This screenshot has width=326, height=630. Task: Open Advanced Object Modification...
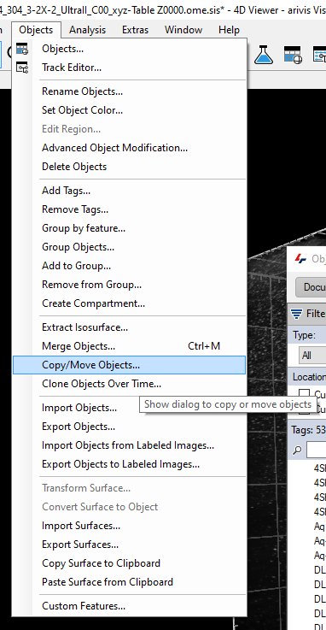click(129, 148)
